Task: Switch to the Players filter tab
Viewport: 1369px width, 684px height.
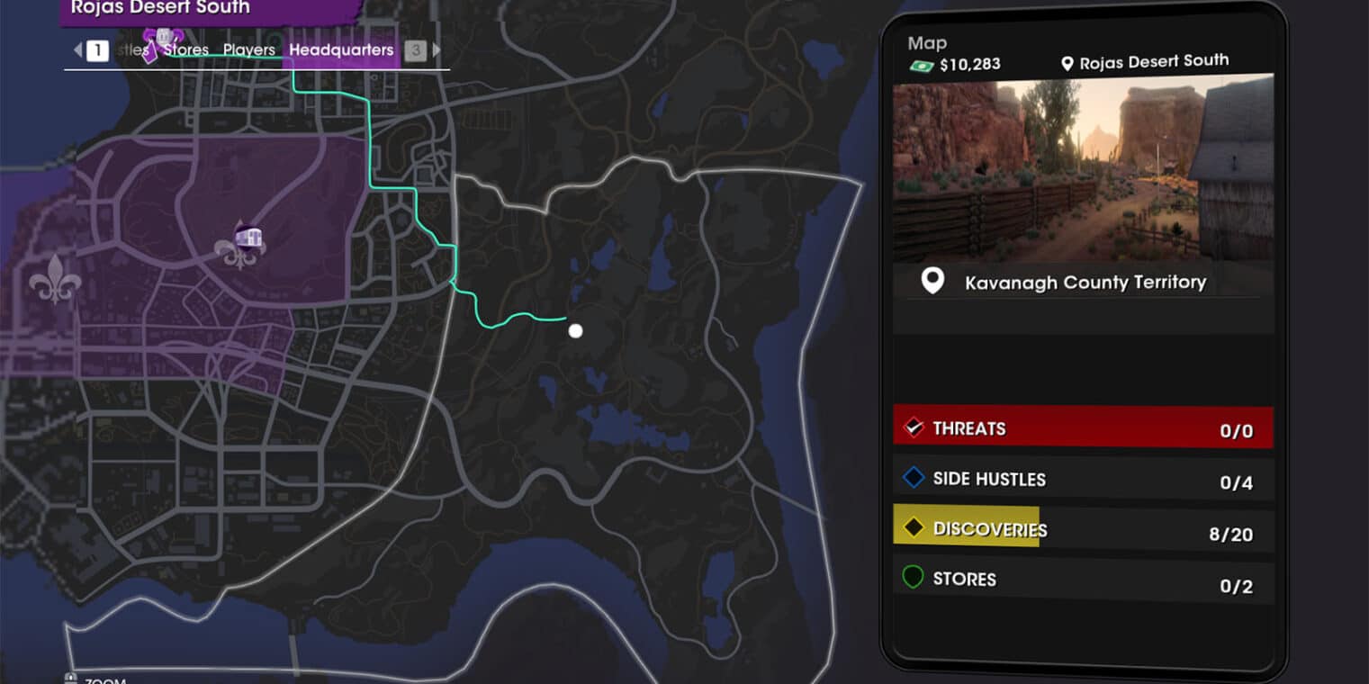Action: 248,50
